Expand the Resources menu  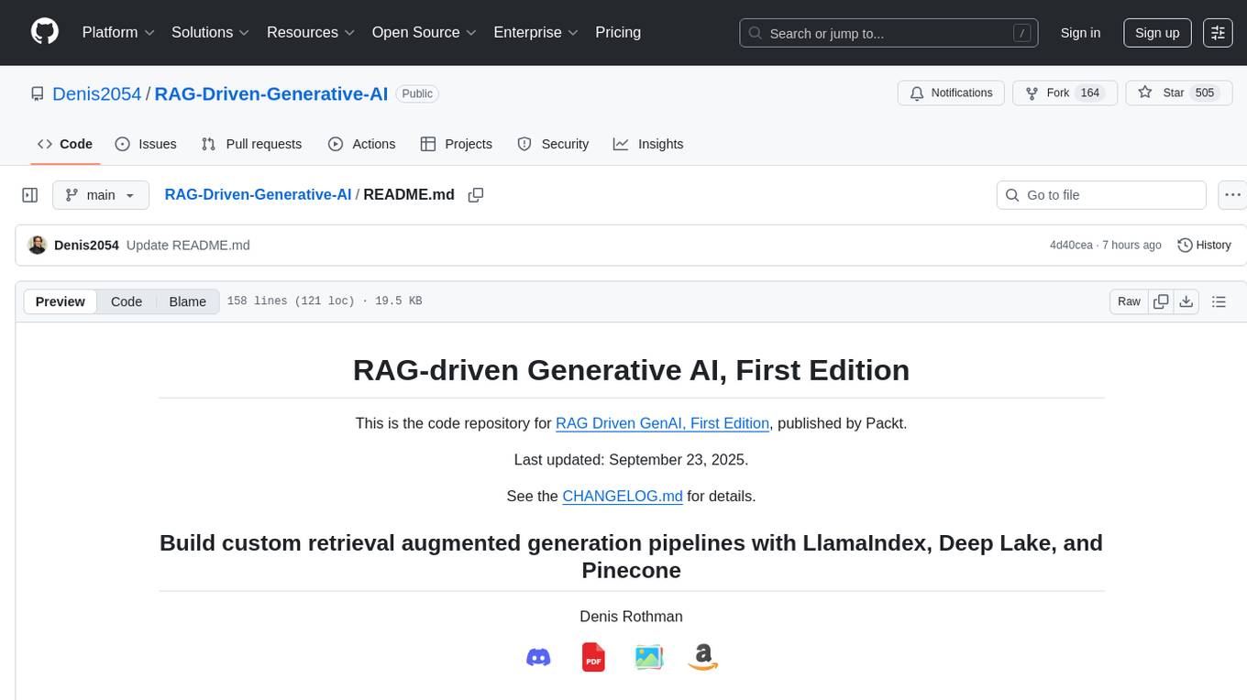click(311, 32)
